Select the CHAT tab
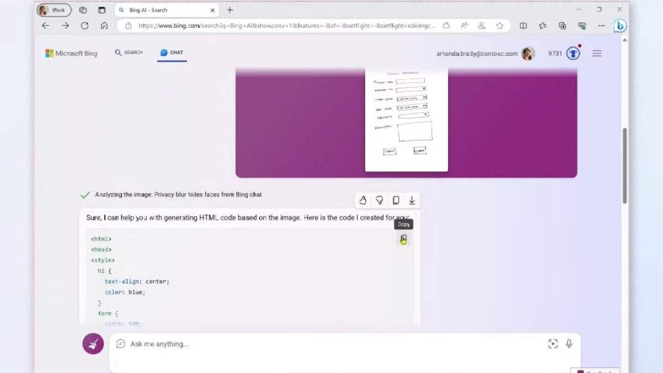The width and height of the screenshot is (663, 373). [171, 52]
